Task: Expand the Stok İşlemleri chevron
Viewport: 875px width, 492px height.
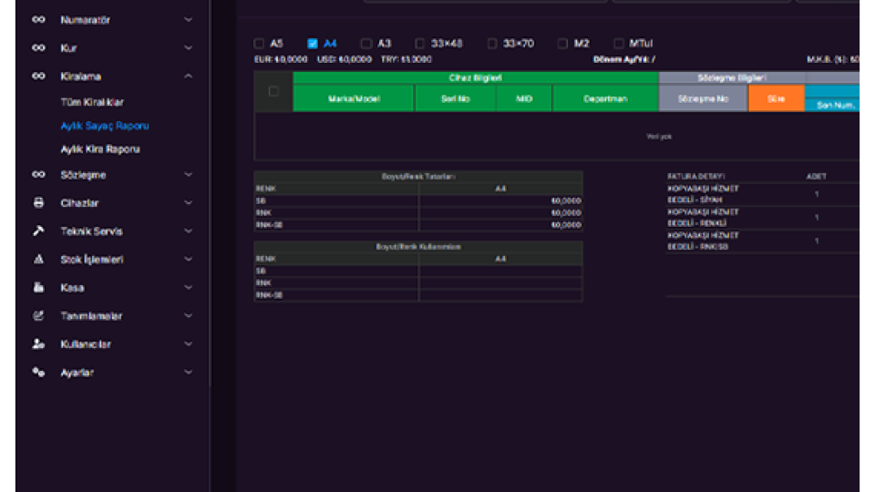Action: click(189, 259)
